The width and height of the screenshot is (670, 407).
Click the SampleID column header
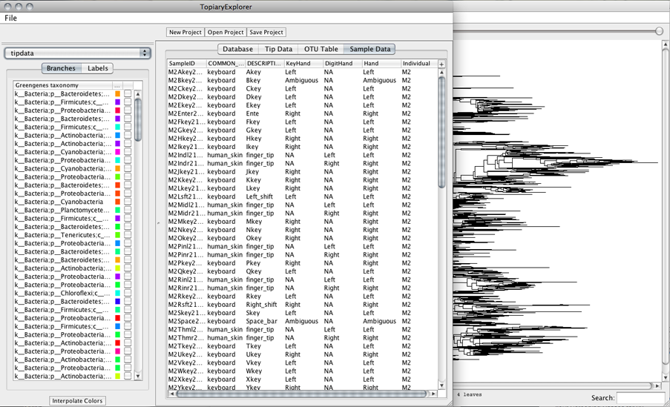pyautogui.click(x=187, y=63)
